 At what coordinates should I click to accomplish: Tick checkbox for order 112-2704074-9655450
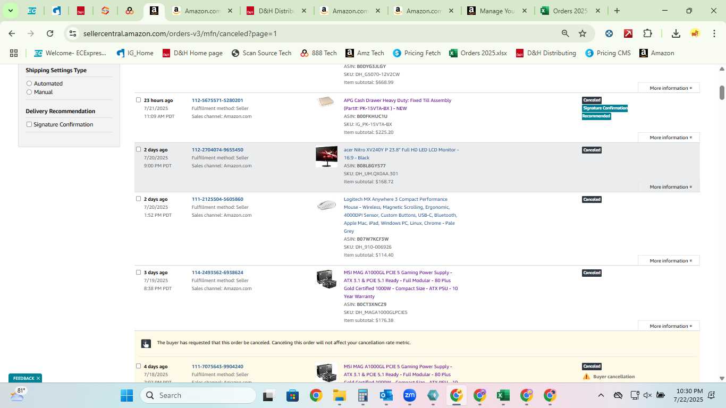coord(138,149)
